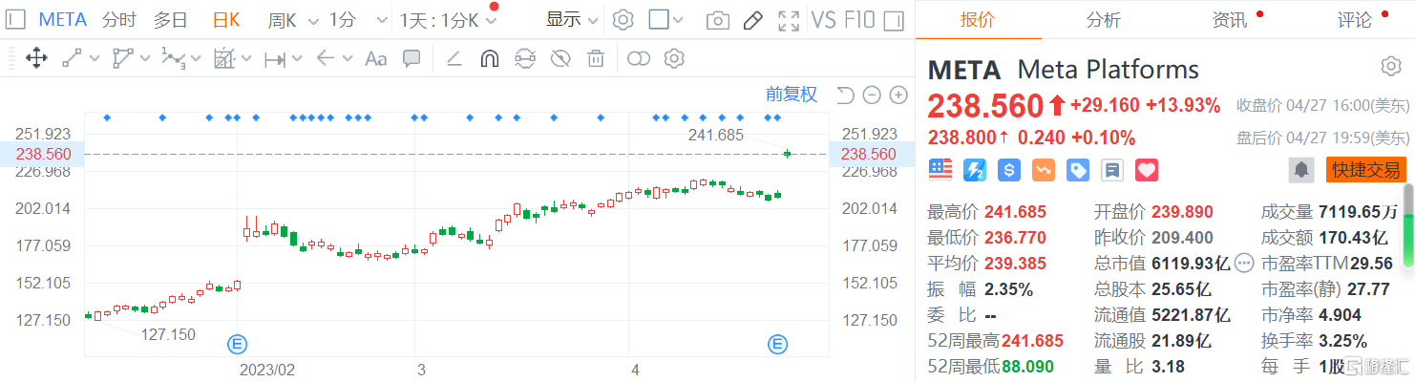Screen dimensions: 1415x382
Task: Expand trend line tool options arrow
Action: click(95, 59)
